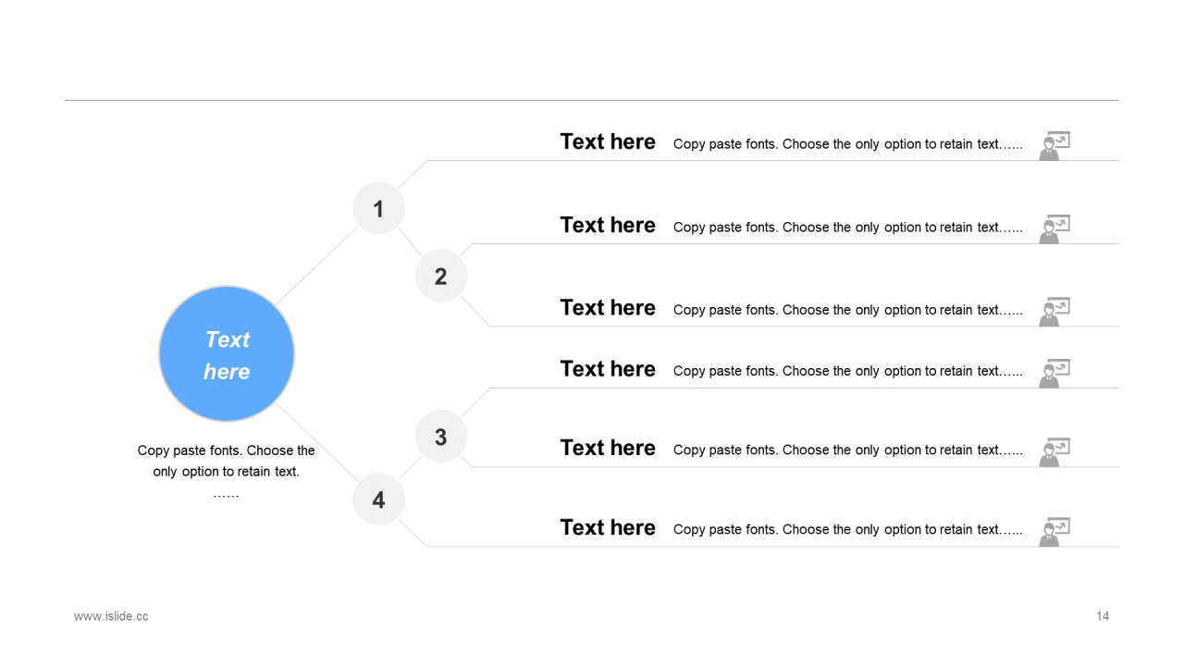Click "Text here" heading on node 3's lower branch
The height and width of the screenshot is (666, 1184).
pyautogui.click(x=608, y=448)
